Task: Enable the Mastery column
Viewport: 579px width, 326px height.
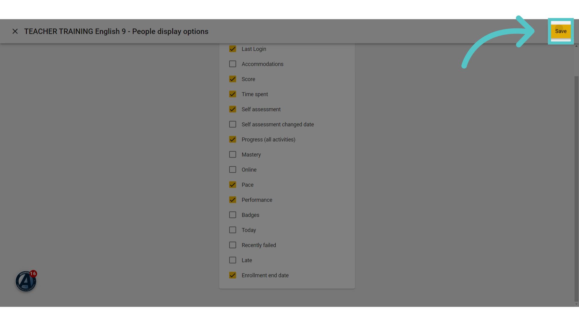Action: click(x=233, y=155)
